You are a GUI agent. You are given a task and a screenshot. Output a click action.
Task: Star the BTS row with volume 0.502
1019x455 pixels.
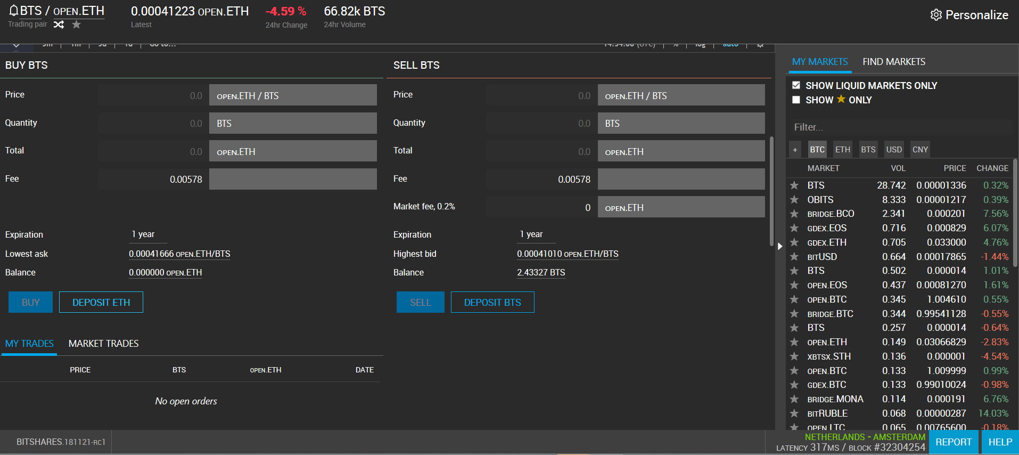[x=794, y=271]
